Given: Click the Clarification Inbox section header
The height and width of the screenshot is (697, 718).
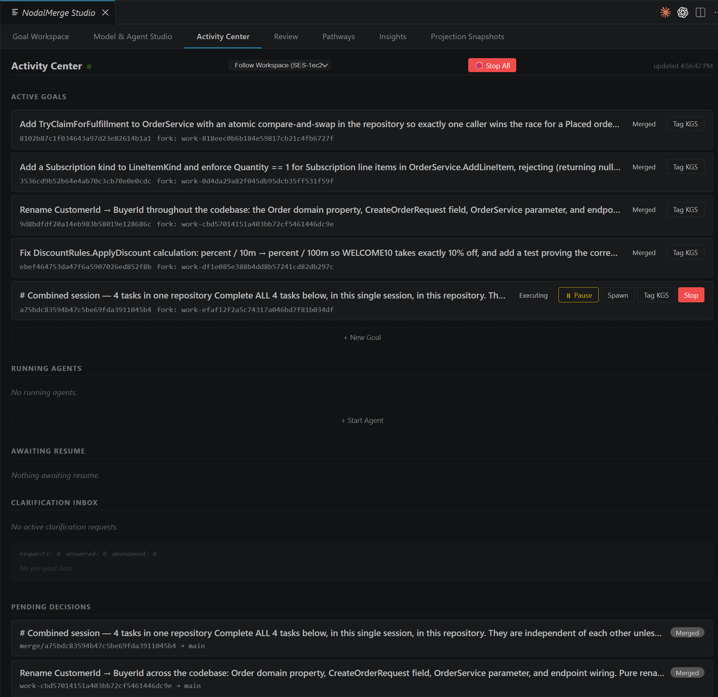Looking at the screenshot, I should tap(54, 503).
